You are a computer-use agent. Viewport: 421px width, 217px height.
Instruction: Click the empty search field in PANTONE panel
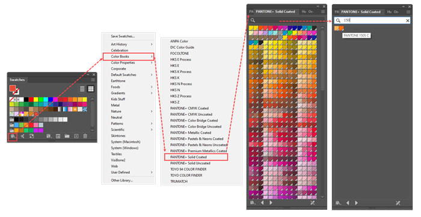287,20
